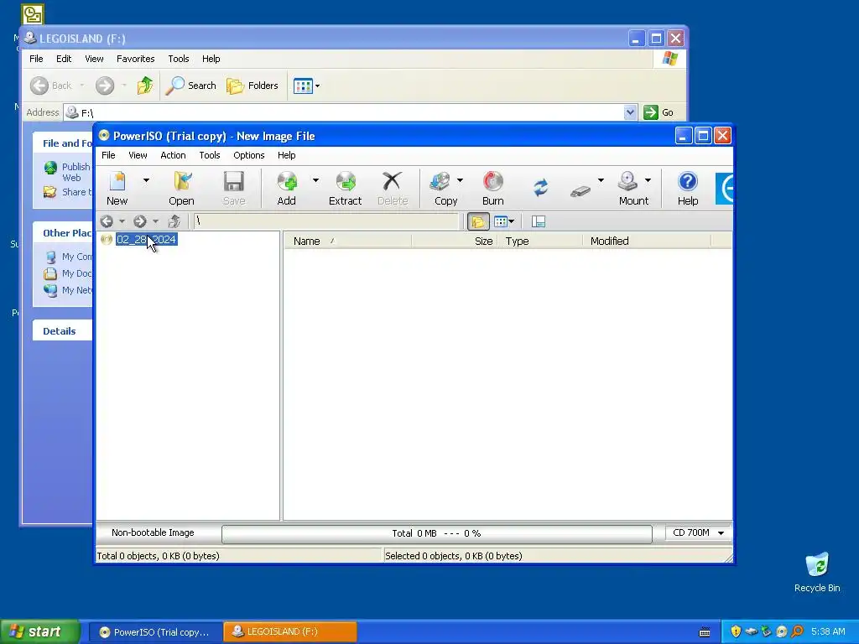
Task: Open the USB tool dropdown arrow
Action: 601,179
